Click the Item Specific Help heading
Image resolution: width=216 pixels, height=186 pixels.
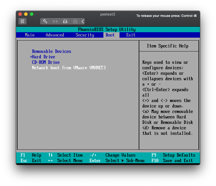[167, 46]
